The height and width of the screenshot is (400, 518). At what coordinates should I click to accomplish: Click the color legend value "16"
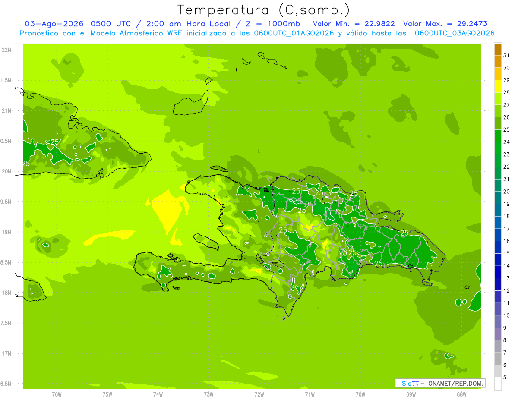click(507, 241)
